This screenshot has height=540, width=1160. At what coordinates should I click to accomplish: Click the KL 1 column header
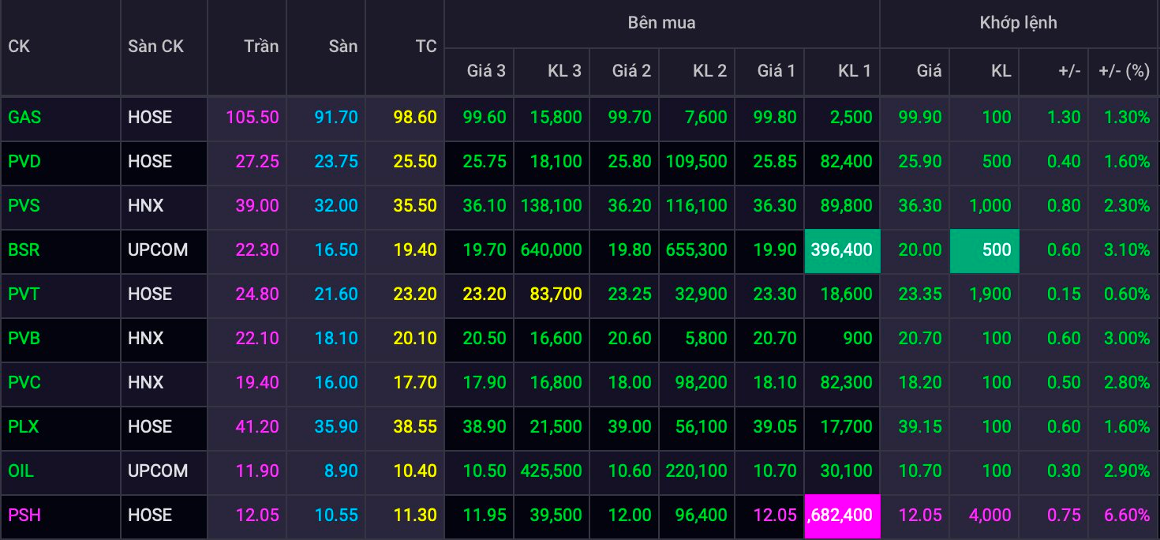point(855,70)
